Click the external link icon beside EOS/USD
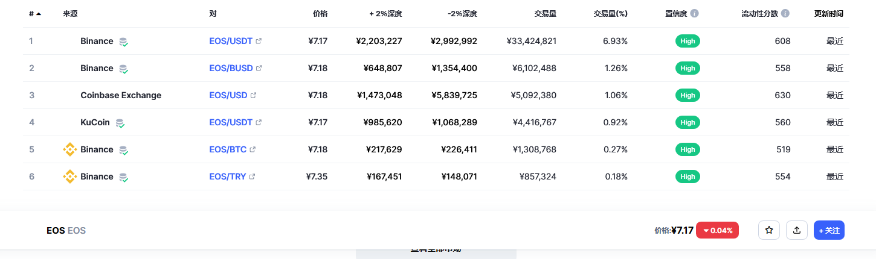The image size is (876, 259). 253,95
